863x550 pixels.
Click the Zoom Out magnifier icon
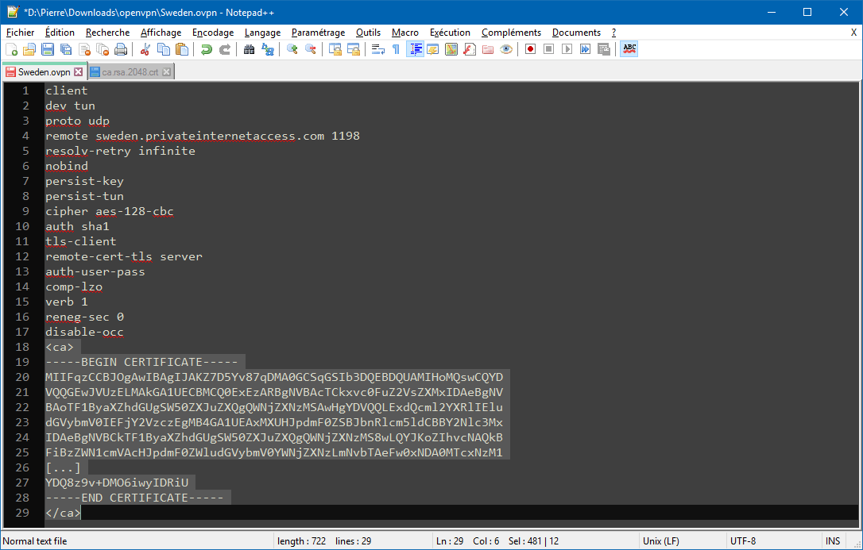(x=311, y=49)
